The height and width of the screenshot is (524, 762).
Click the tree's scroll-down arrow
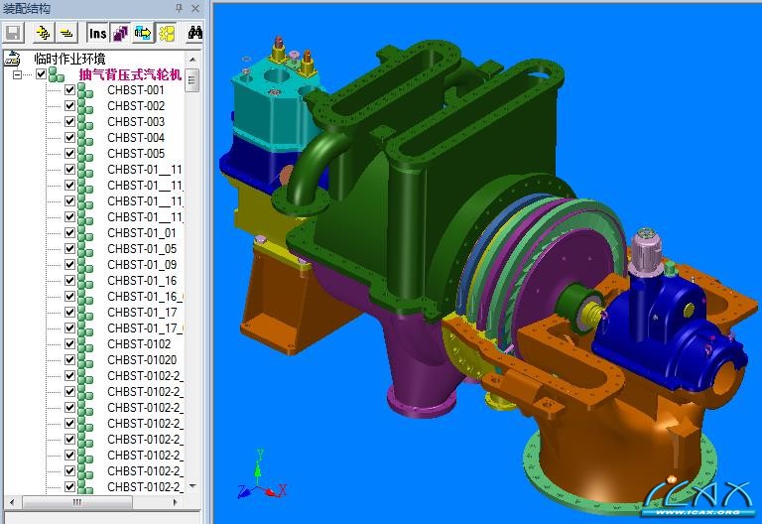point(192,485)
